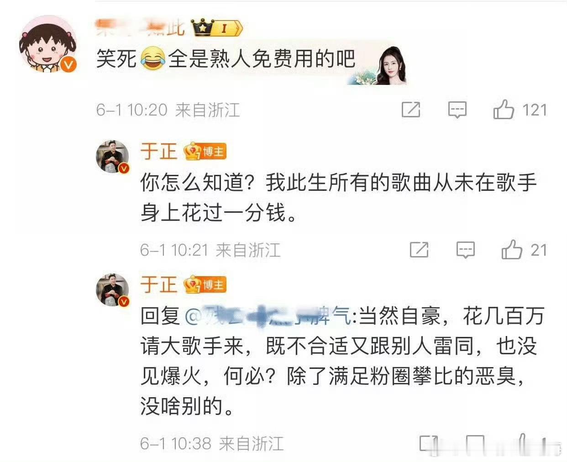Tap the 博主 badge on the second reply
The image size is (567, 462).
click(x=205, y=285)
